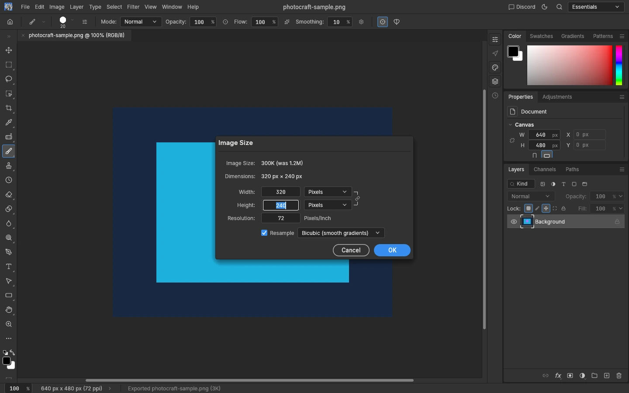
Task: Open the Width units Pixels dropdown
Action: pyautogui.click(x=328, y=192)
